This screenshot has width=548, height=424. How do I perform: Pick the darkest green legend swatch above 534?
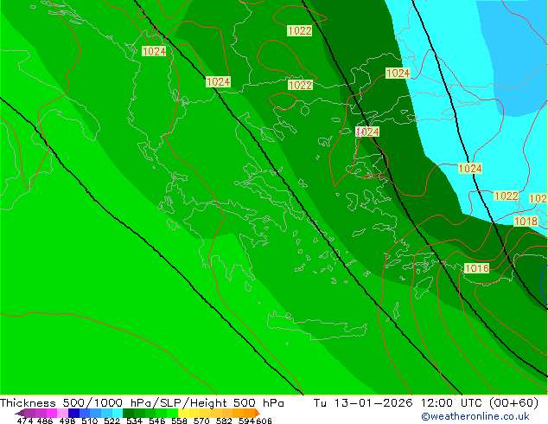pos(128,413)
